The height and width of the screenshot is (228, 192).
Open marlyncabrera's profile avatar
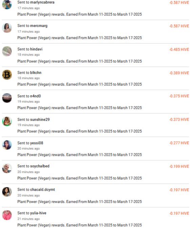point(7,4)
